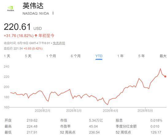The image size is (168, 136).
Task: Click the 市值 5.34万亿 value
Action: point(96,120)
